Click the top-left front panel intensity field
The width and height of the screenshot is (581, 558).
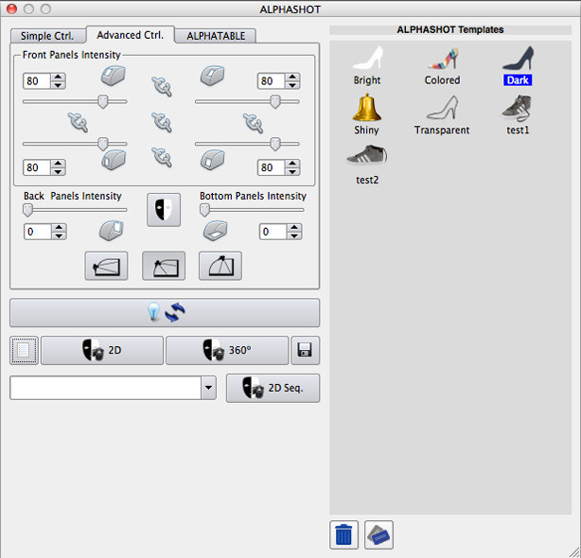pos(37,81)
